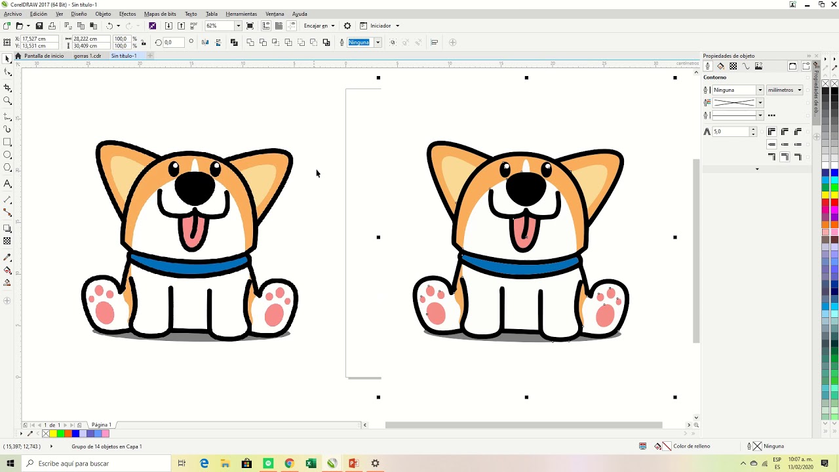The image size is (839, 472).
Task: Toggle Show rulers button
Action: (266, 26)
